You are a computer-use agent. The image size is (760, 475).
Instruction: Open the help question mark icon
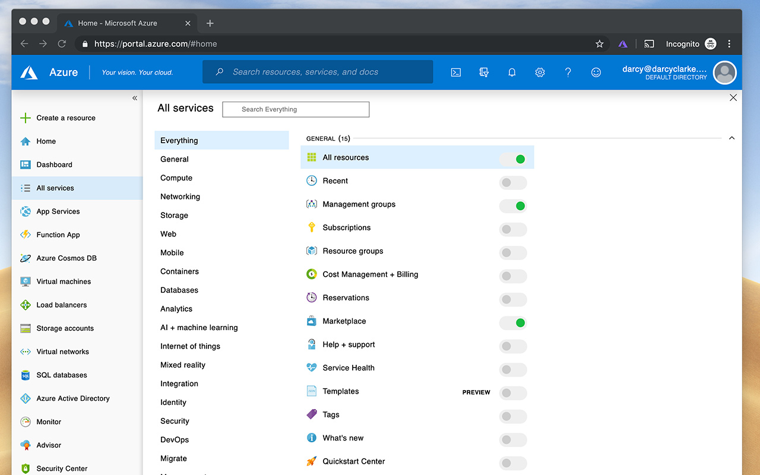point(568,72)
